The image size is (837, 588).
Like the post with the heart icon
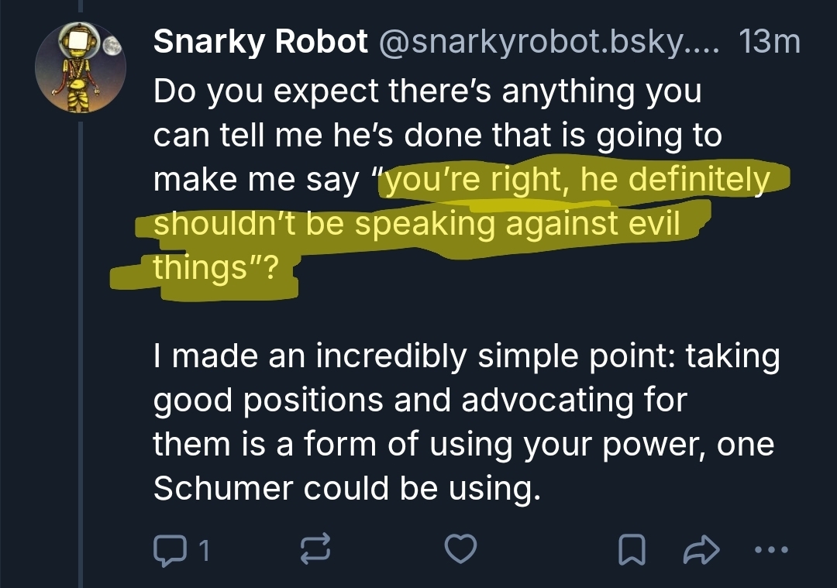[x=462, y=550]
